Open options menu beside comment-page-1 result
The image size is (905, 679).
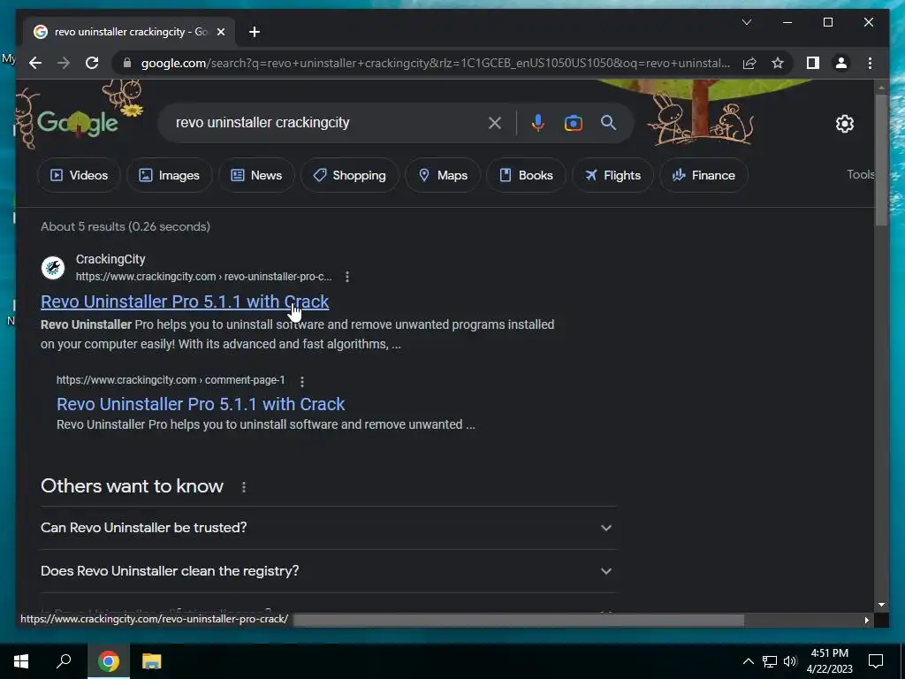(302, 381)
